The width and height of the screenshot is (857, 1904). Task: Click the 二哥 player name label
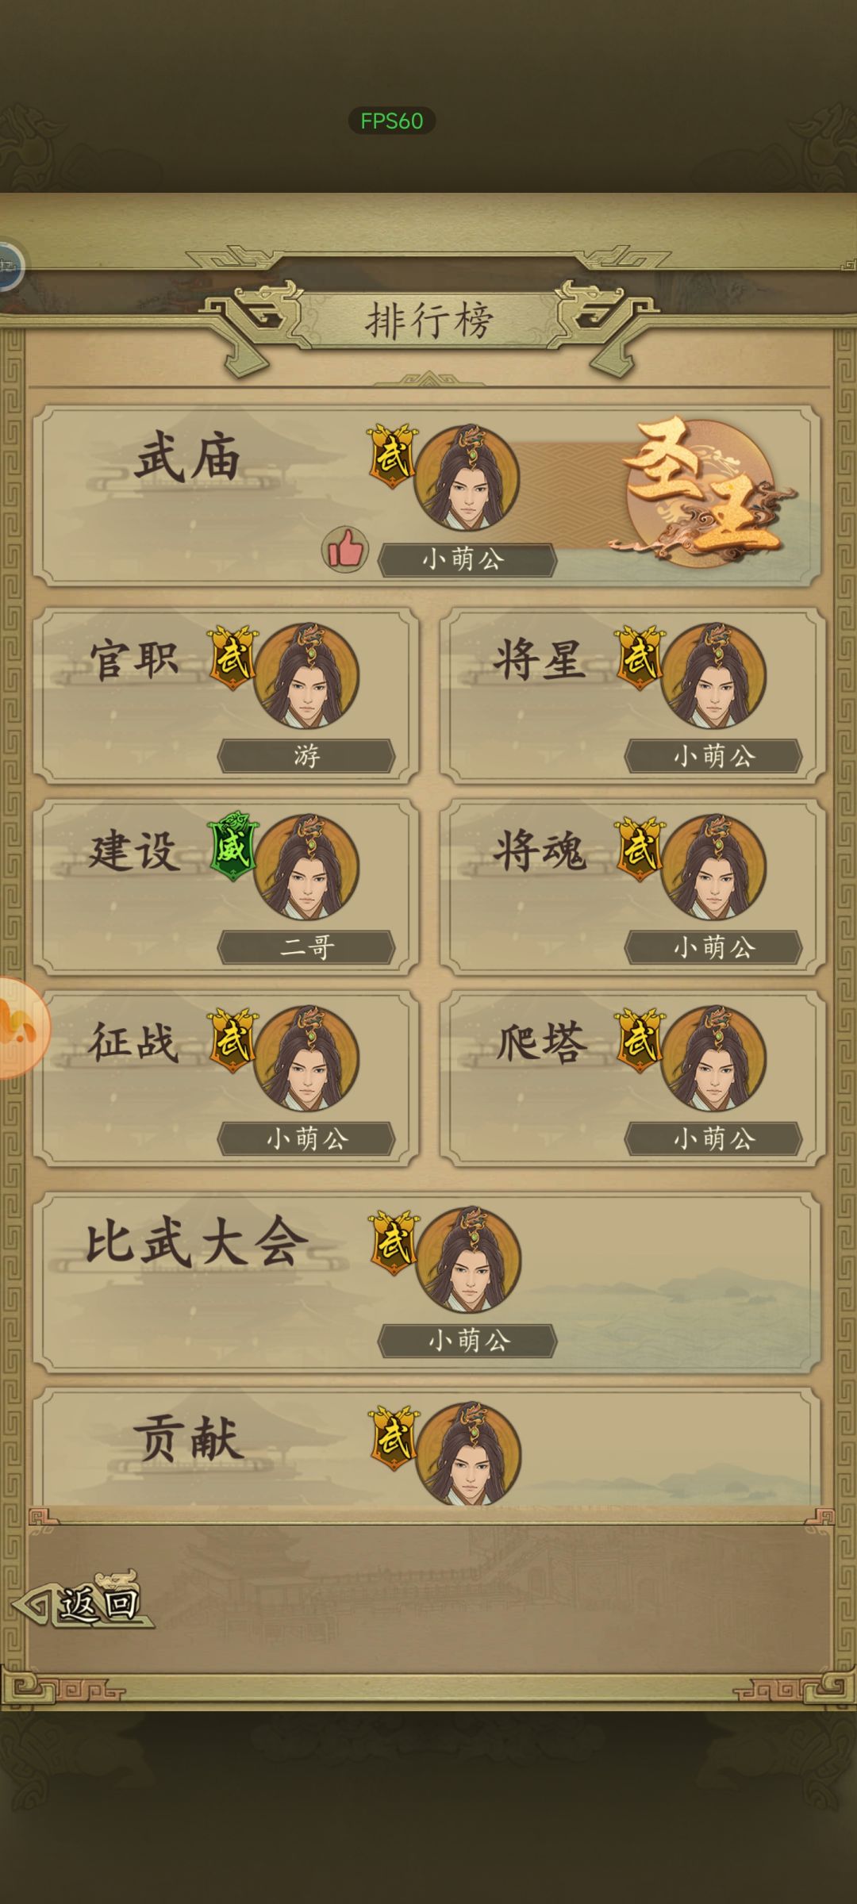point(306,947)
